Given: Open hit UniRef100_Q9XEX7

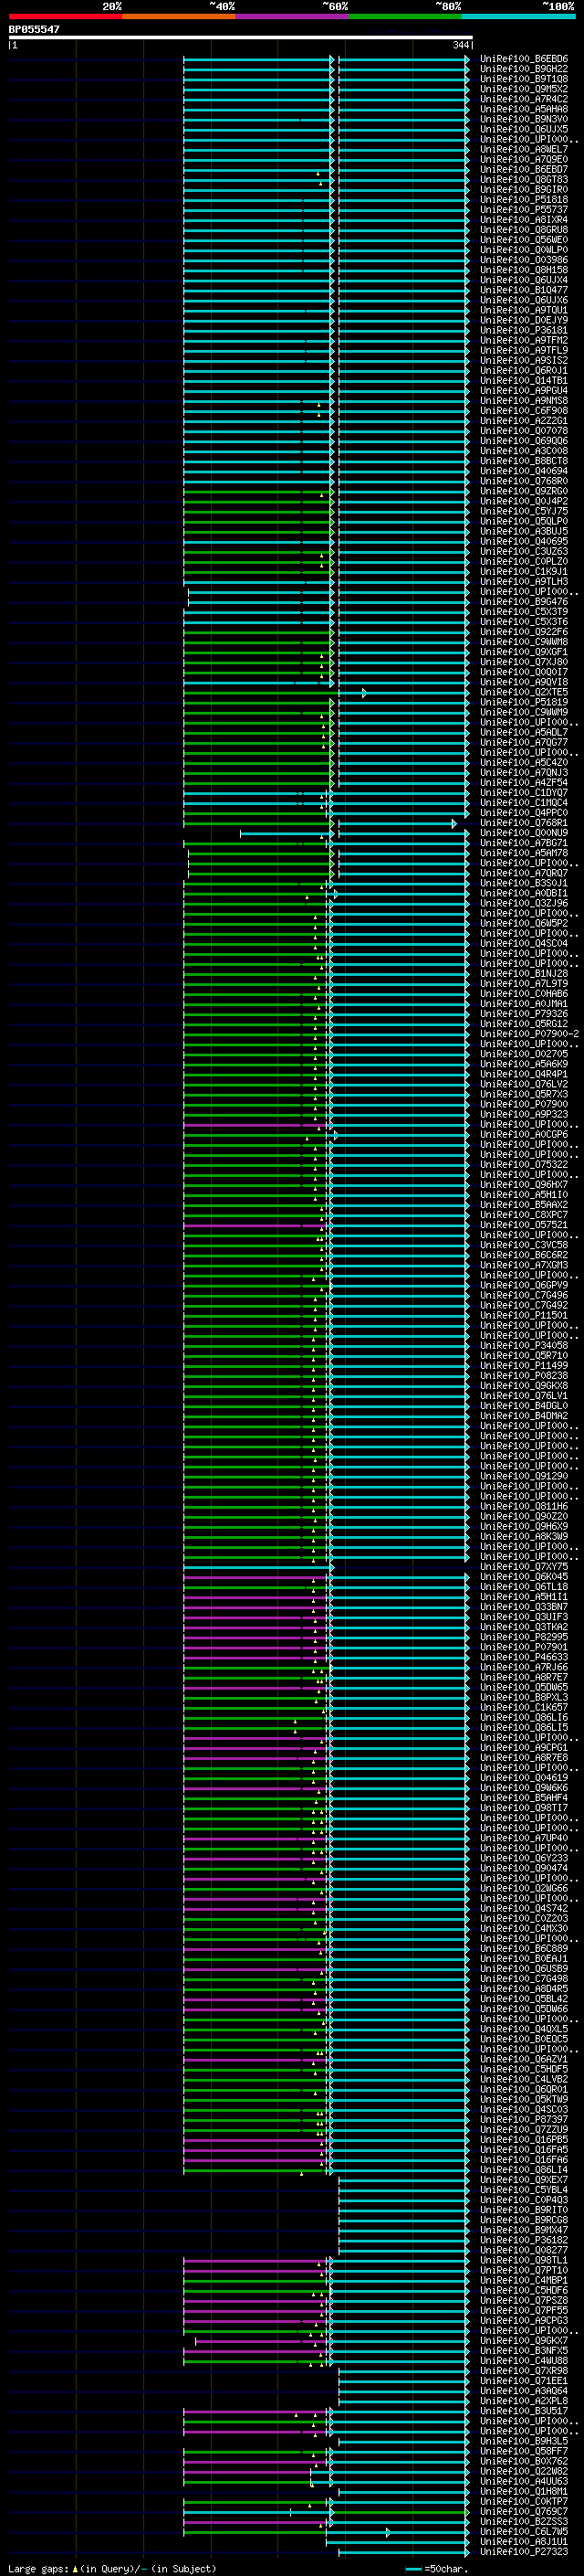Looking at the screenshot, I should coord(524,2179).
